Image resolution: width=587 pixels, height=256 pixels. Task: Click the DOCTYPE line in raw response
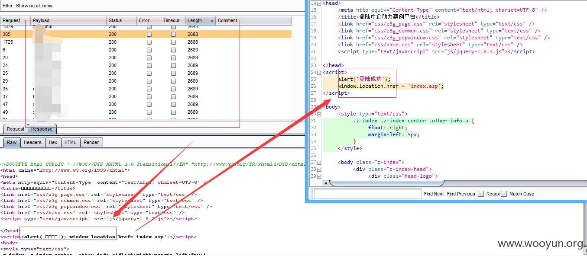[152, 164]
